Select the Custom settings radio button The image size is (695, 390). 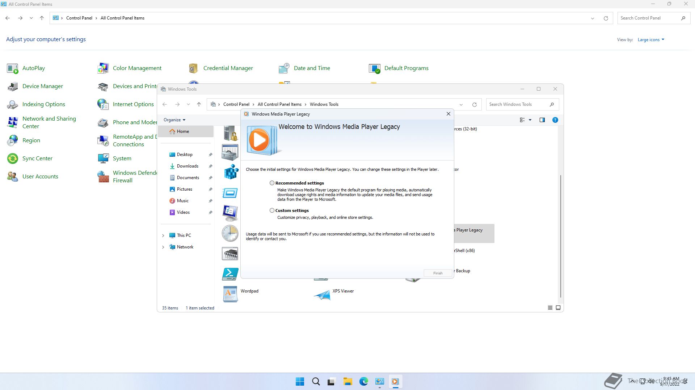(x=272, y=211)
